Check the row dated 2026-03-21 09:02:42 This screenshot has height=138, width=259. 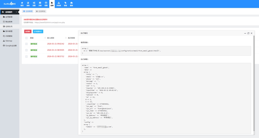tap(26, 44)
